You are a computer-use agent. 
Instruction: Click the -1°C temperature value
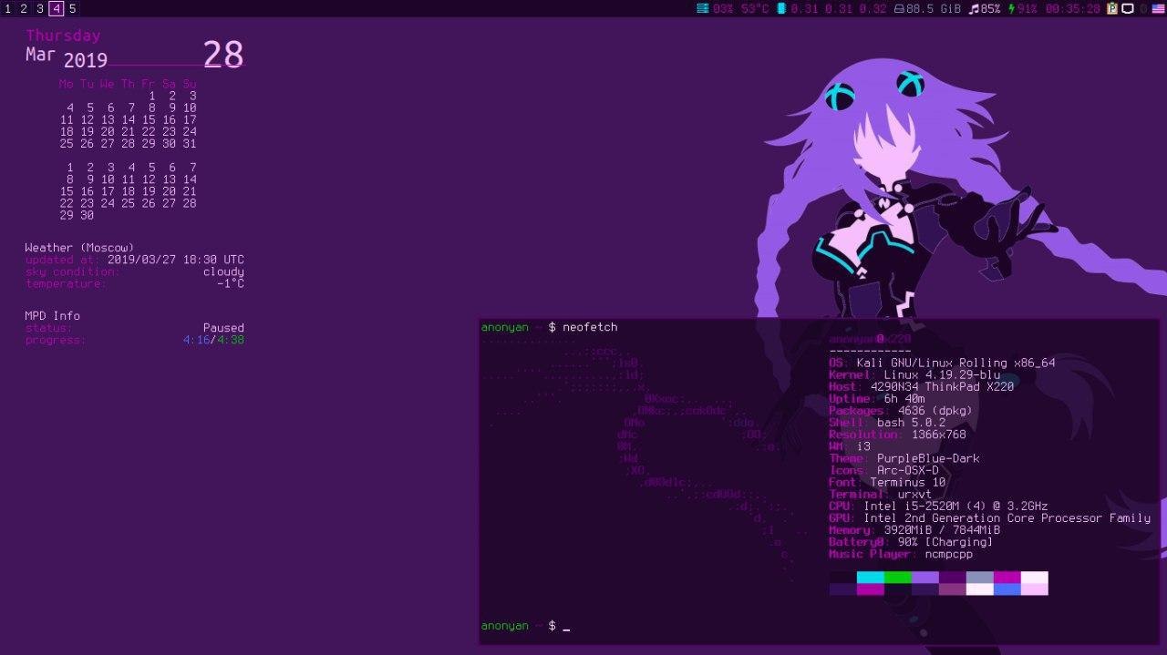click(231, 283)
